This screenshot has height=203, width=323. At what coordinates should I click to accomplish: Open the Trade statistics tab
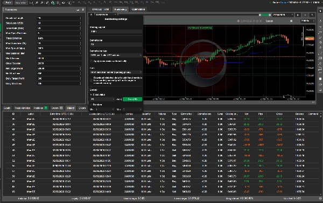pos(22,108)
